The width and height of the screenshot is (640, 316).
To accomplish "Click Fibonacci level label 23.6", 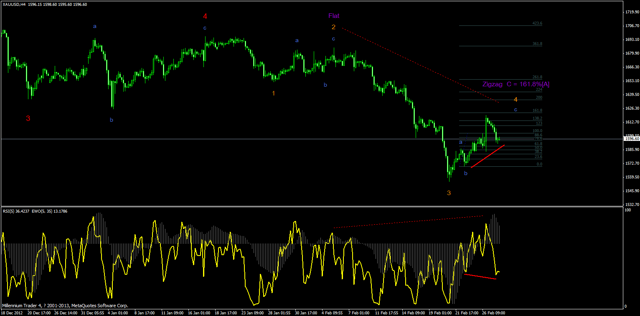I will click(x=538, y=157).
